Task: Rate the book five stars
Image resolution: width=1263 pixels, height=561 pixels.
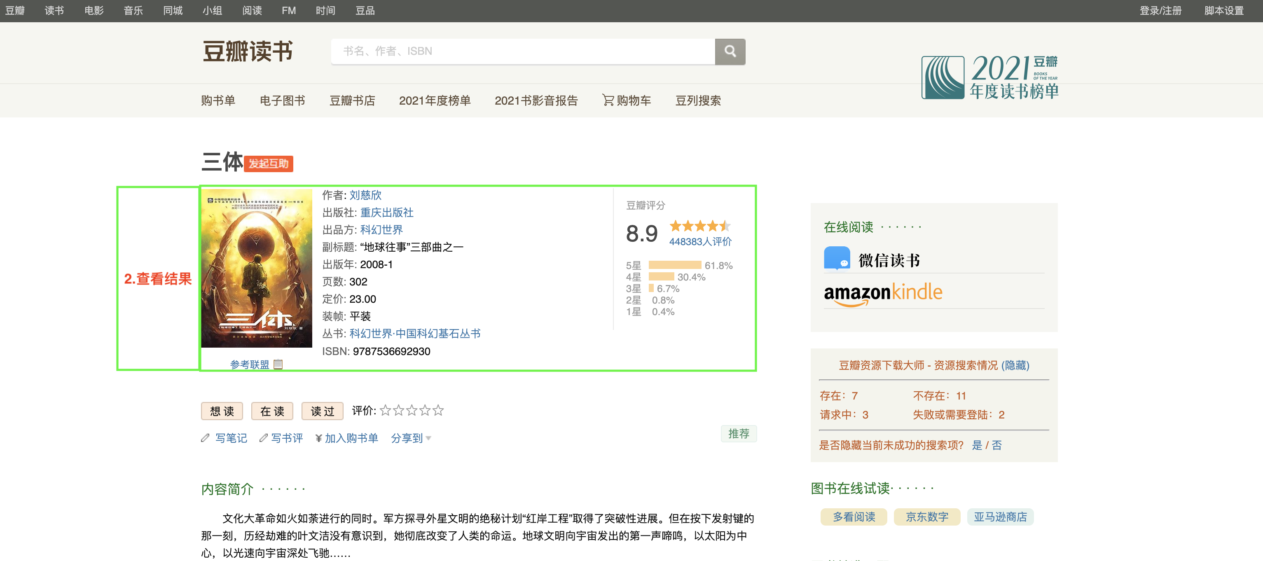Action: pyautogui.click(x=438, y=410)
